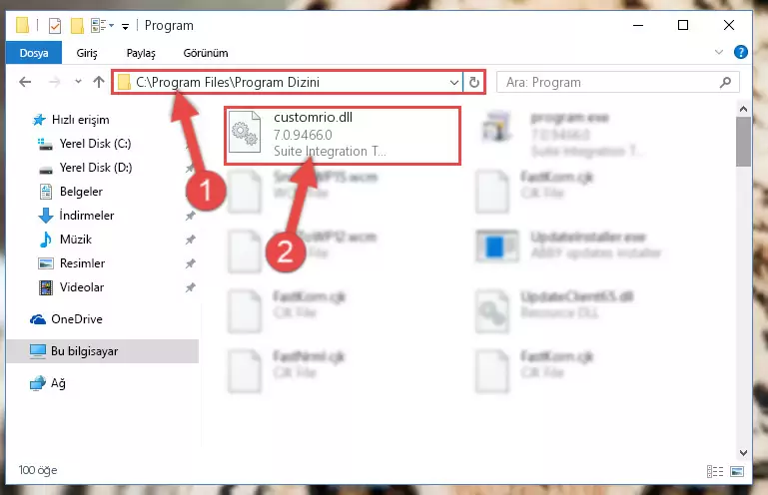Switch to details list view
The height and width of the screenshot is (495, 768).
pos(715,471)
